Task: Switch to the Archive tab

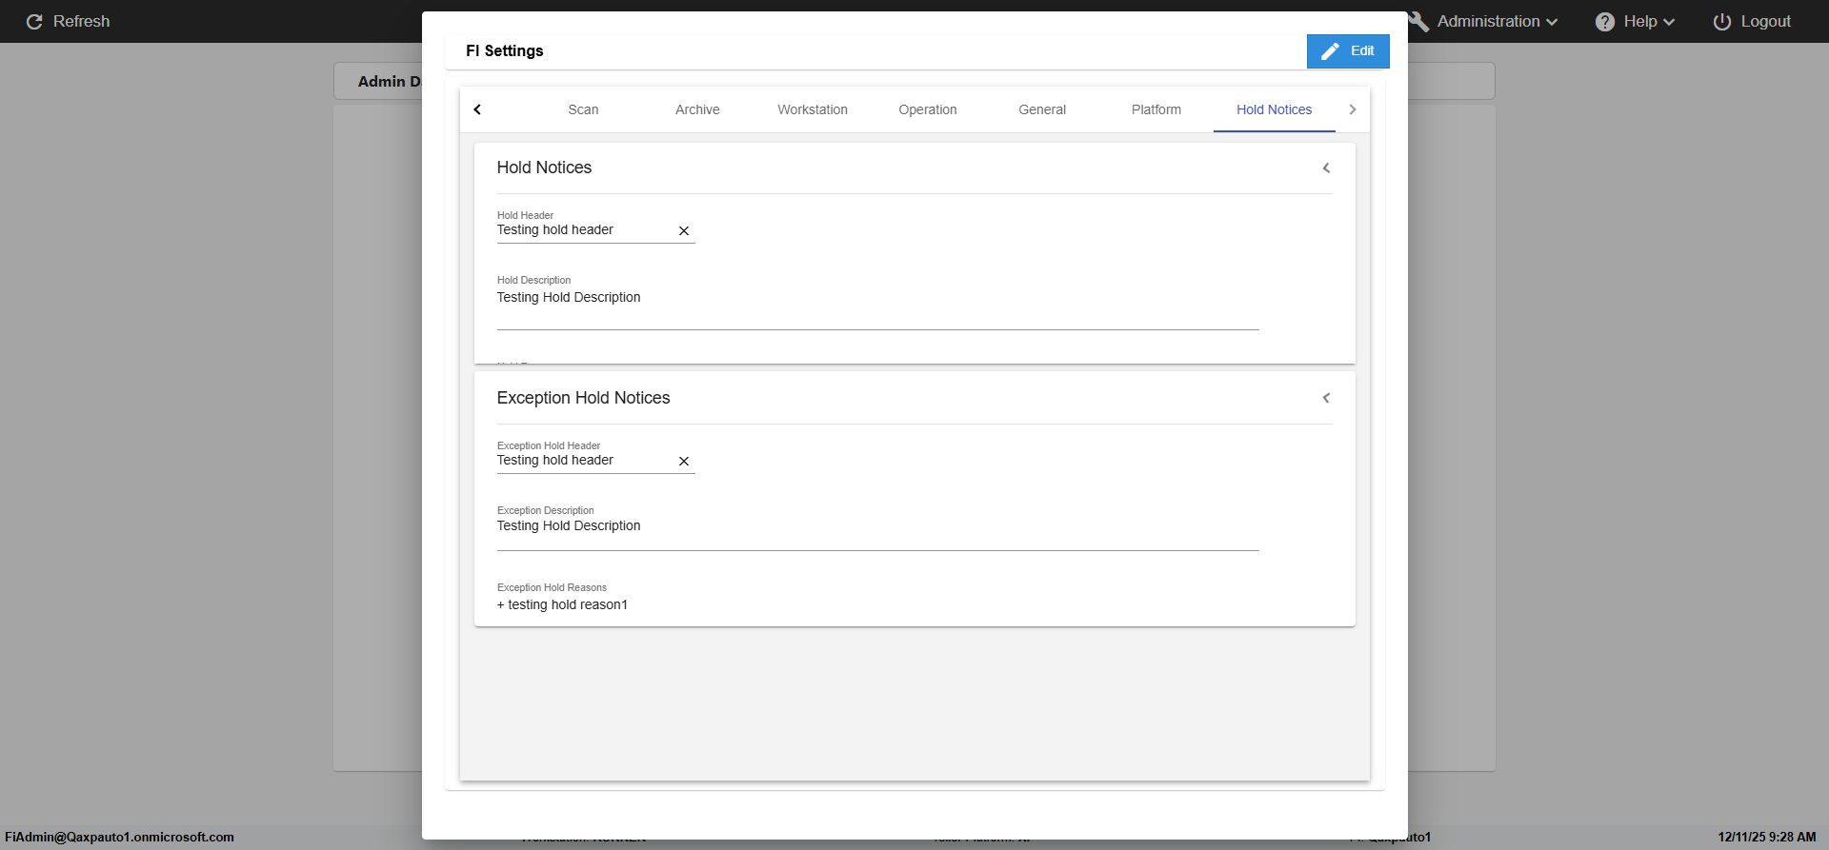Action: [697, 110]
